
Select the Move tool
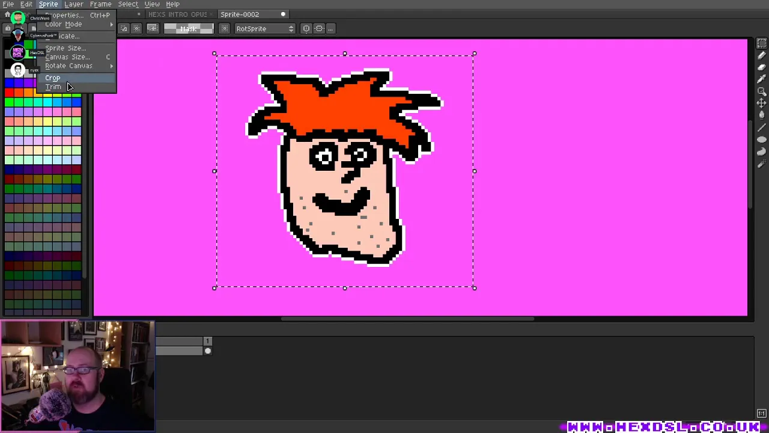pos(761,103)
